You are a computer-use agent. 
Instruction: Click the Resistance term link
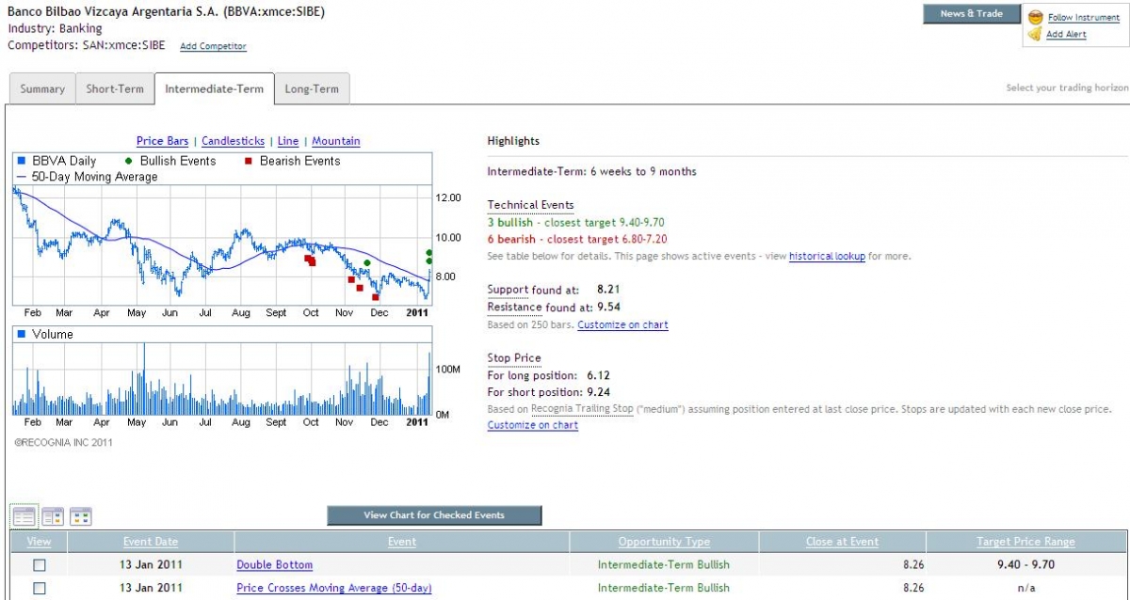pyautogui.click(x=514, y=308)
